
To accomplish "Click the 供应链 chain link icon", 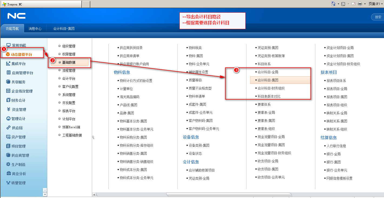I will pos(8,128).
